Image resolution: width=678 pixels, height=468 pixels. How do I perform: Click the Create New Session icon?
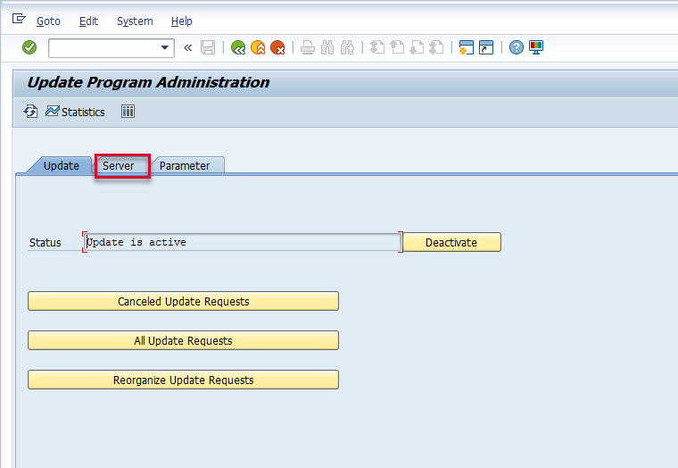pyautogui.click(x=467, y=47)
